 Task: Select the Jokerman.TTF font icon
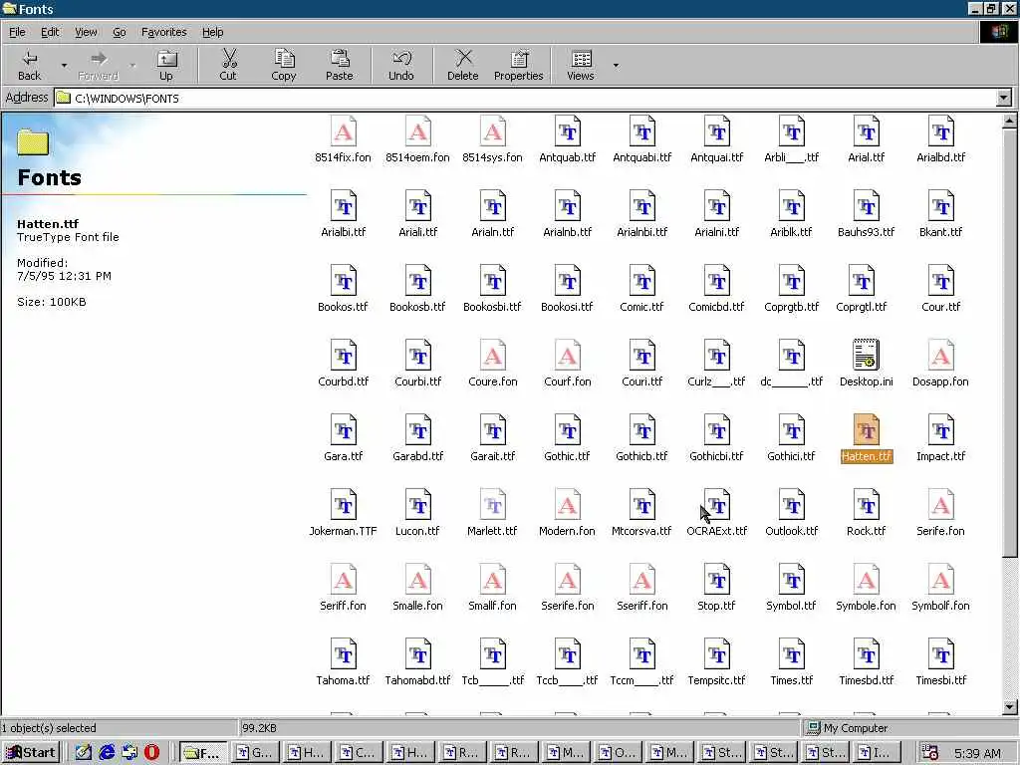(344, 505)
